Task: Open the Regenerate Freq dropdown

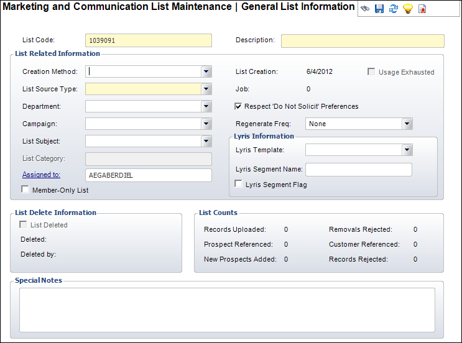Action: 407,124
